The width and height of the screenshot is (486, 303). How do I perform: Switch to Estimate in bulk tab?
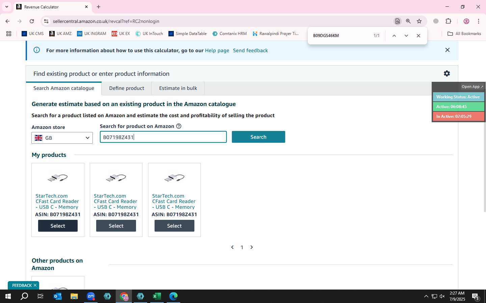click(178, 88)
